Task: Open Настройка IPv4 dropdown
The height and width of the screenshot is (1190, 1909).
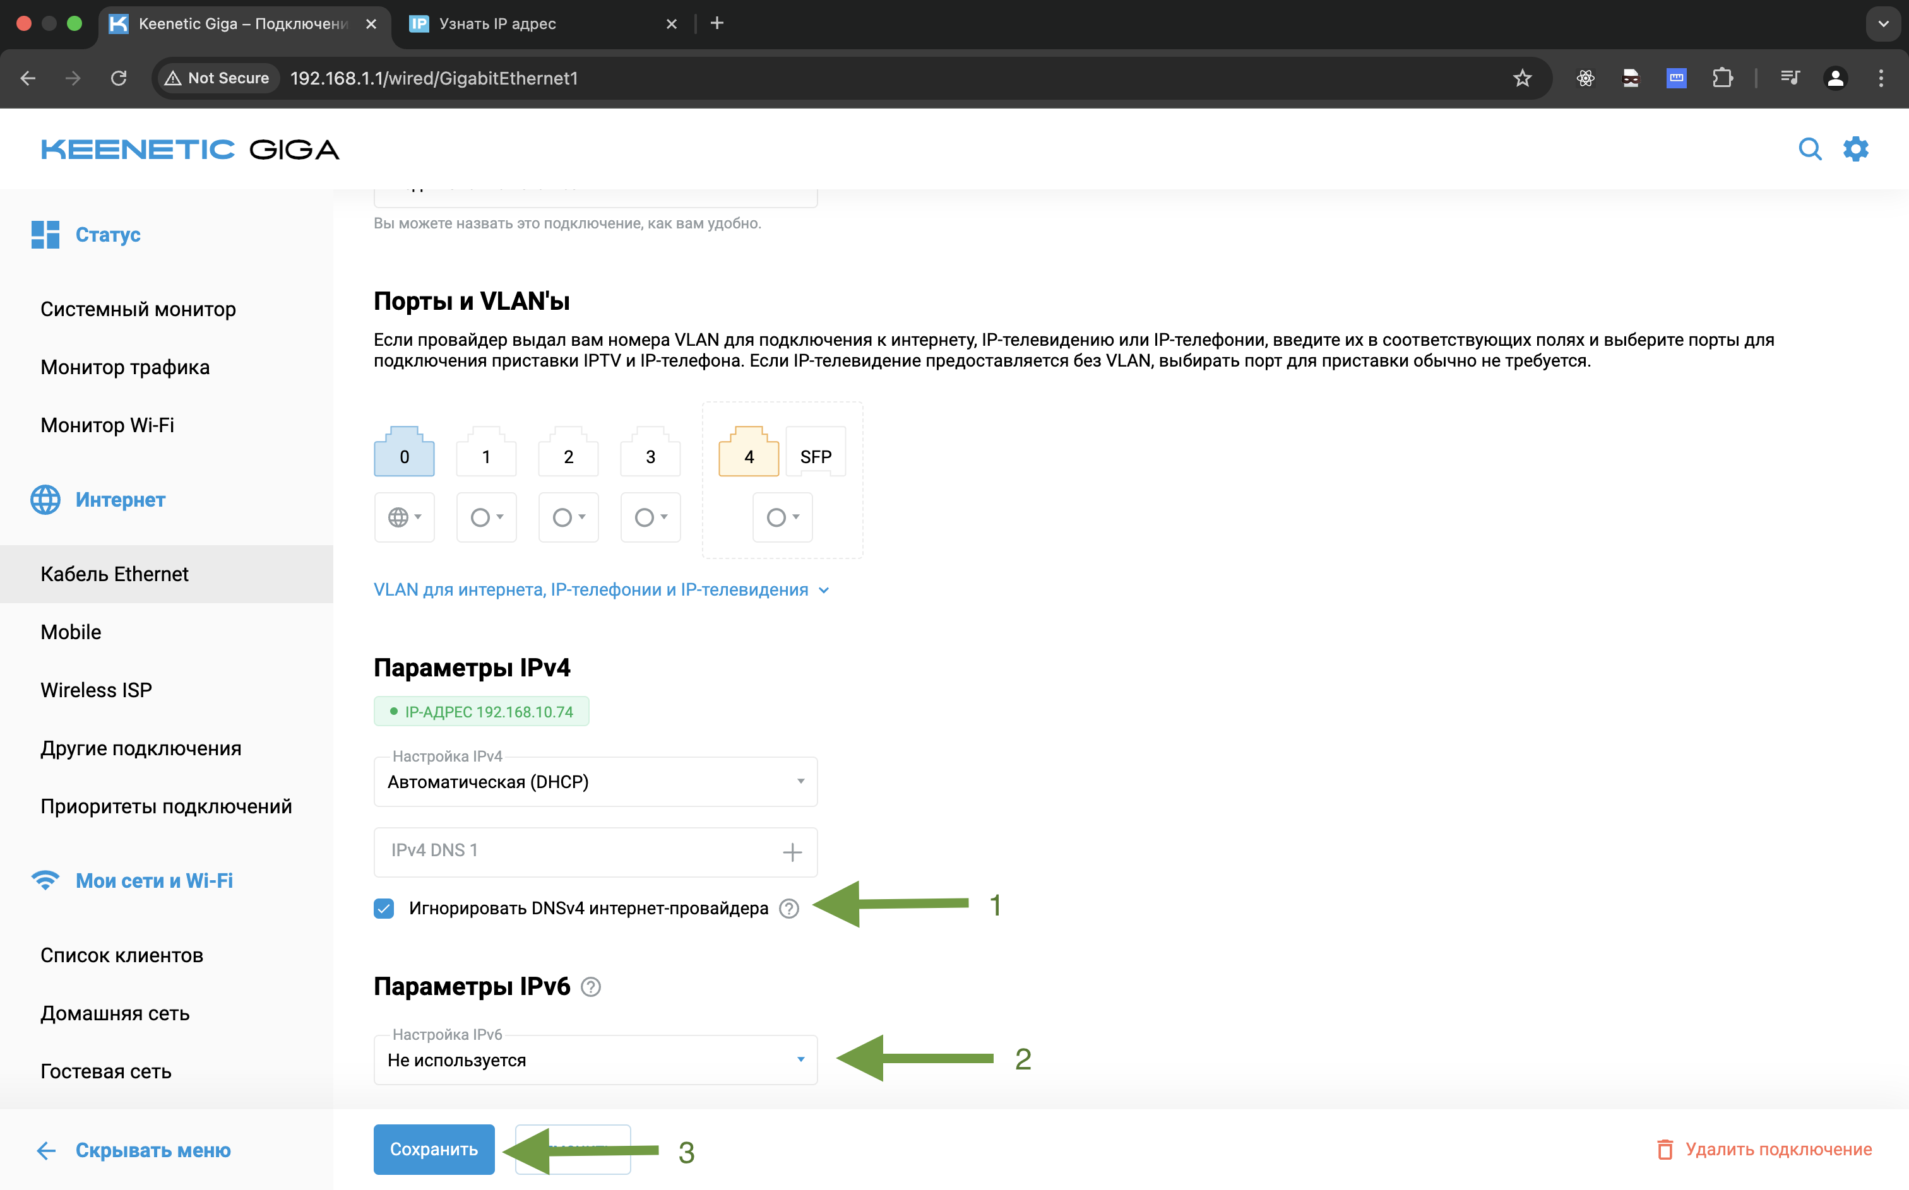Action: point(595,782)
